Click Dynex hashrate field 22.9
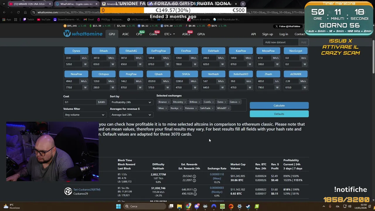The height and width of the screenshot is (211, 375). point(73,58)
